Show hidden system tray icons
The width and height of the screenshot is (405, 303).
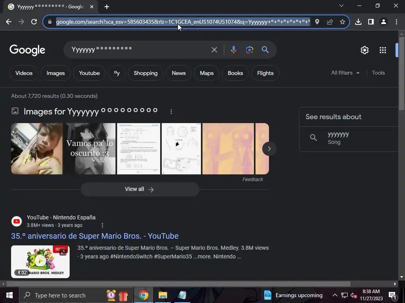point(335,295)
